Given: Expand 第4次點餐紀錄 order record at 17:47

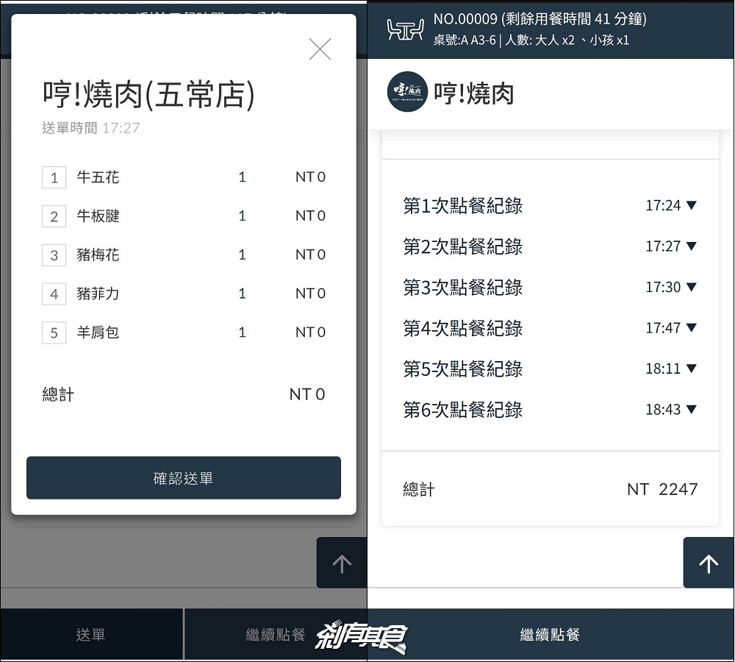Looking at the screenshot, I should click(690, 328).
